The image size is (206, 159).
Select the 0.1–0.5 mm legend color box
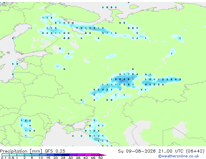click(x=6, y=155)
